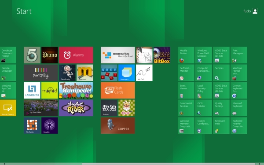Open the yellow letter m tile
264x165 pixels.
(x=85, y=73)
